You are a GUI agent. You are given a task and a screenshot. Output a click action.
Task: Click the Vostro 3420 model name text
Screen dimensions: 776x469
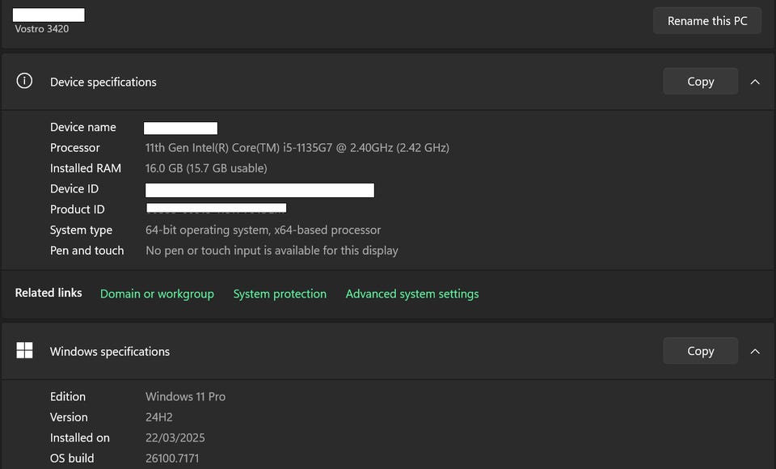coord(42,29)
